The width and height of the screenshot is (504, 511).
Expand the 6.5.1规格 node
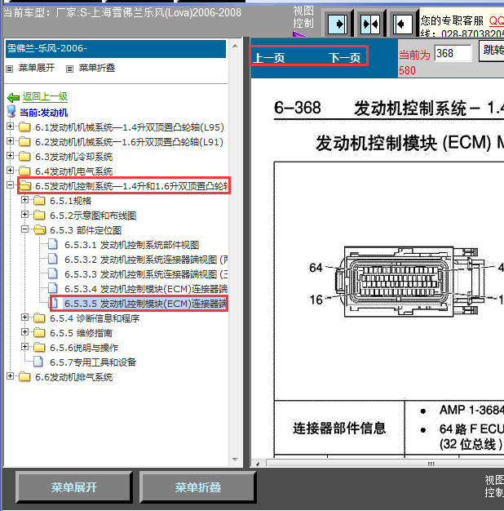(24, 200)
